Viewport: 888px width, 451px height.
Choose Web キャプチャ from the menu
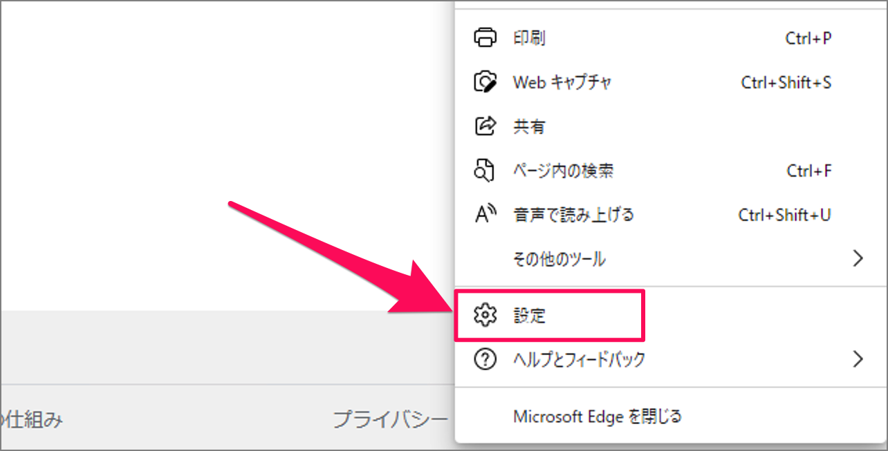point(562,82)
